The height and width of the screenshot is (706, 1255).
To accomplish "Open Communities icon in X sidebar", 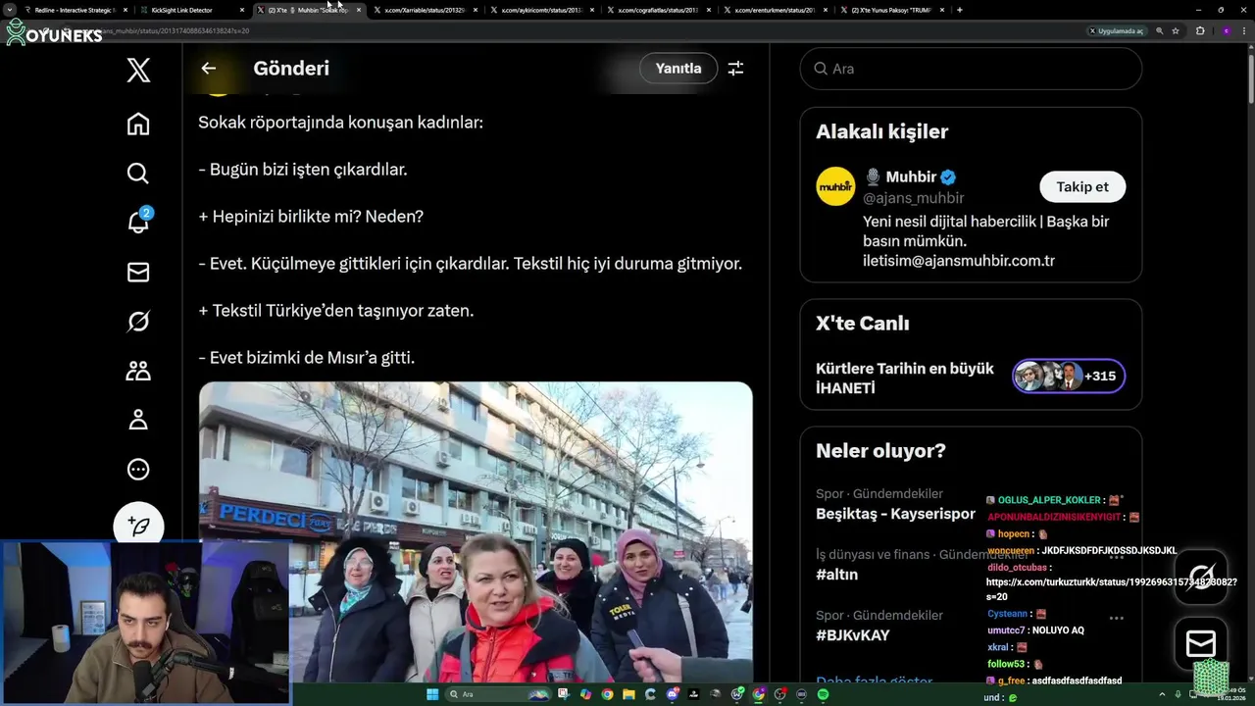I will coord(138,371).
